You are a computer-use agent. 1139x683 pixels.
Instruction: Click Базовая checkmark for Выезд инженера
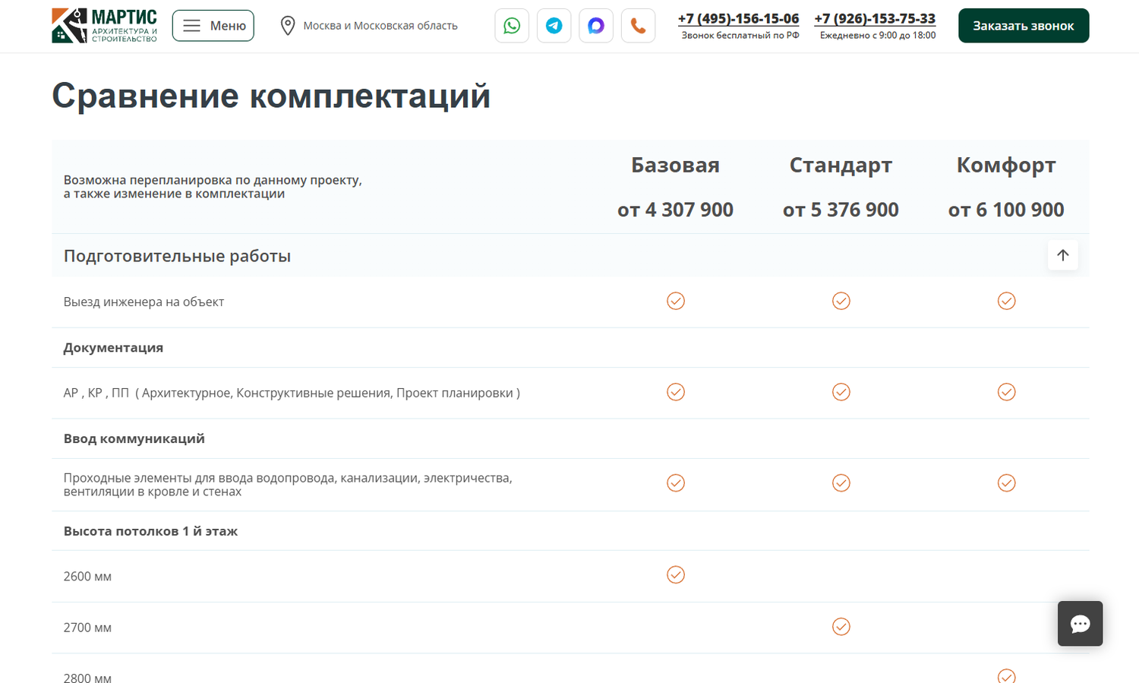point(676,301)
